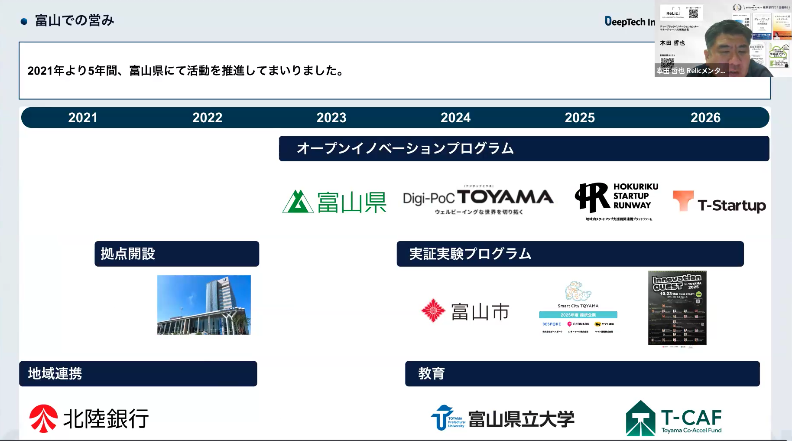Click the オープンイノベーションプログラム banner

[524, 148]
